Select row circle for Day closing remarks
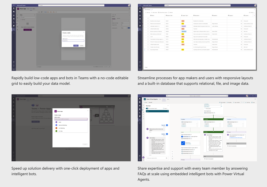Viewport: 267px width, 187px height. (x=148, y=50)
